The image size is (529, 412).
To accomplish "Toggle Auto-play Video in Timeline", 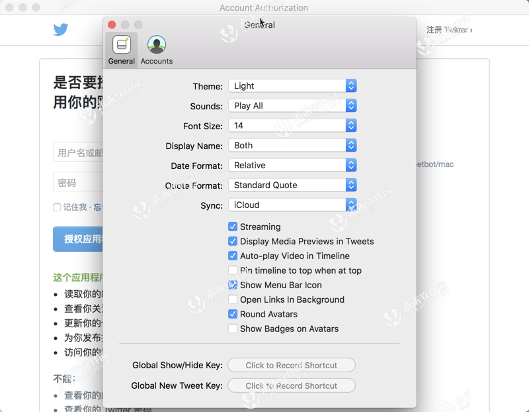I will 233,256.
